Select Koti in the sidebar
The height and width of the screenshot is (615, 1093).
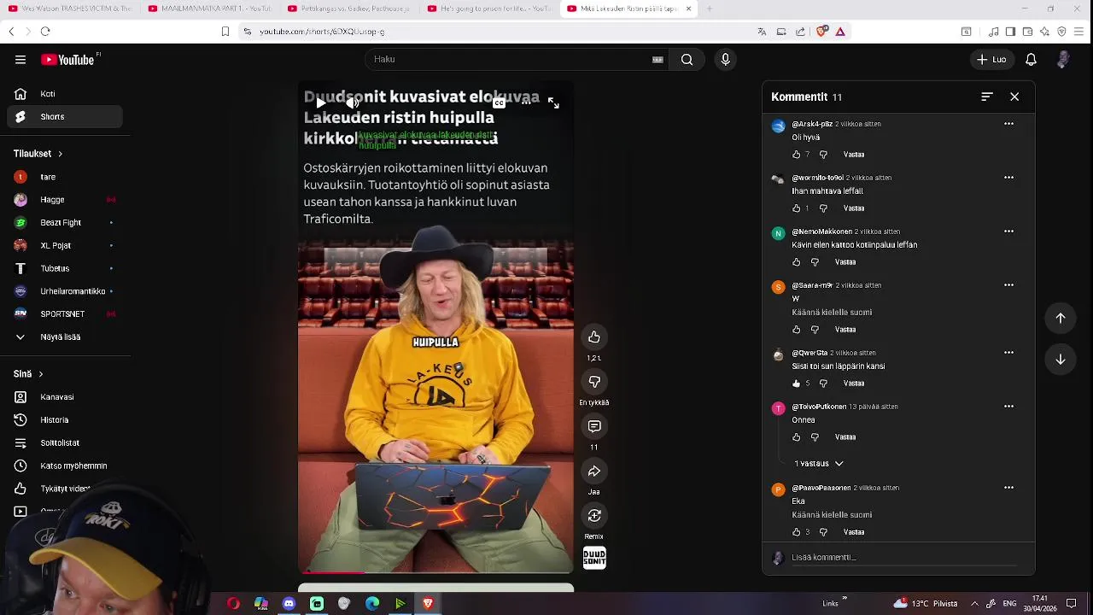(x=65, y=94)
